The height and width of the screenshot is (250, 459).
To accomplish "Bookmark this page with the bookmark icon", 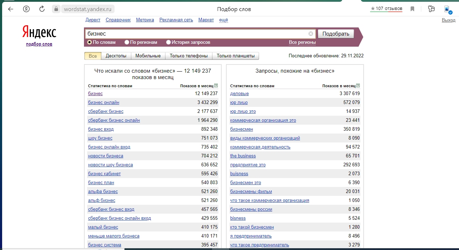I will coord(412,9).
